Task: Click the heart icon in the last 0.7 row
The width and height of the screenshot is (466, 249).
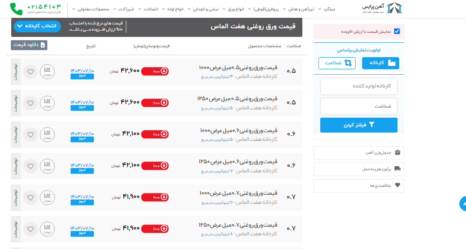Action: (30, 229)
